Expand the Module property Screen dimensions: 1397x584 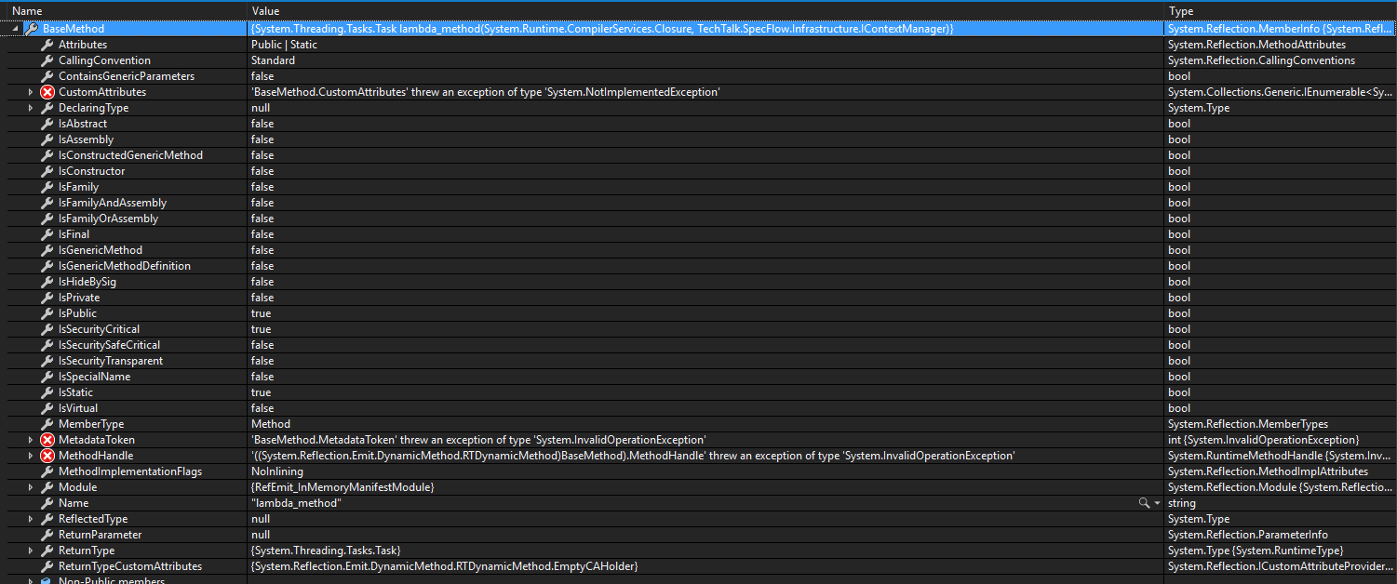coord(31,487)
